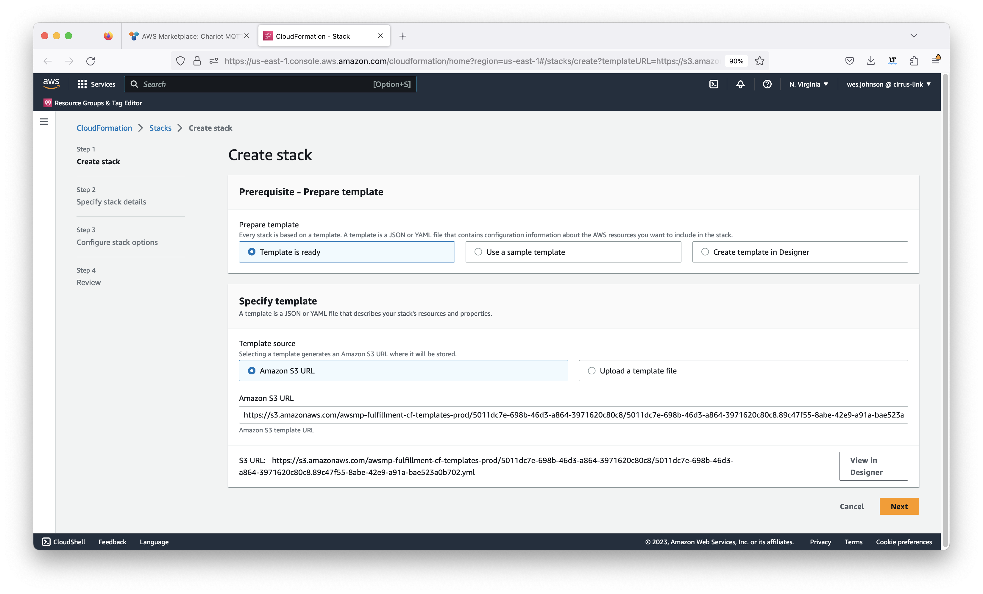Save the page to Pocket icon
This screenshot has width=983, height=594.
(849, 61)
